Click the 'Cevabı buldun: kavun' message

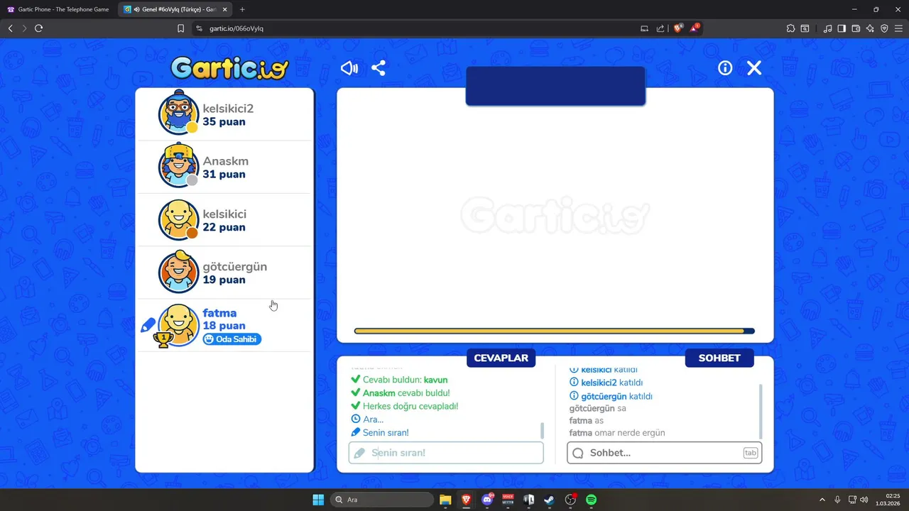(399, 380)
